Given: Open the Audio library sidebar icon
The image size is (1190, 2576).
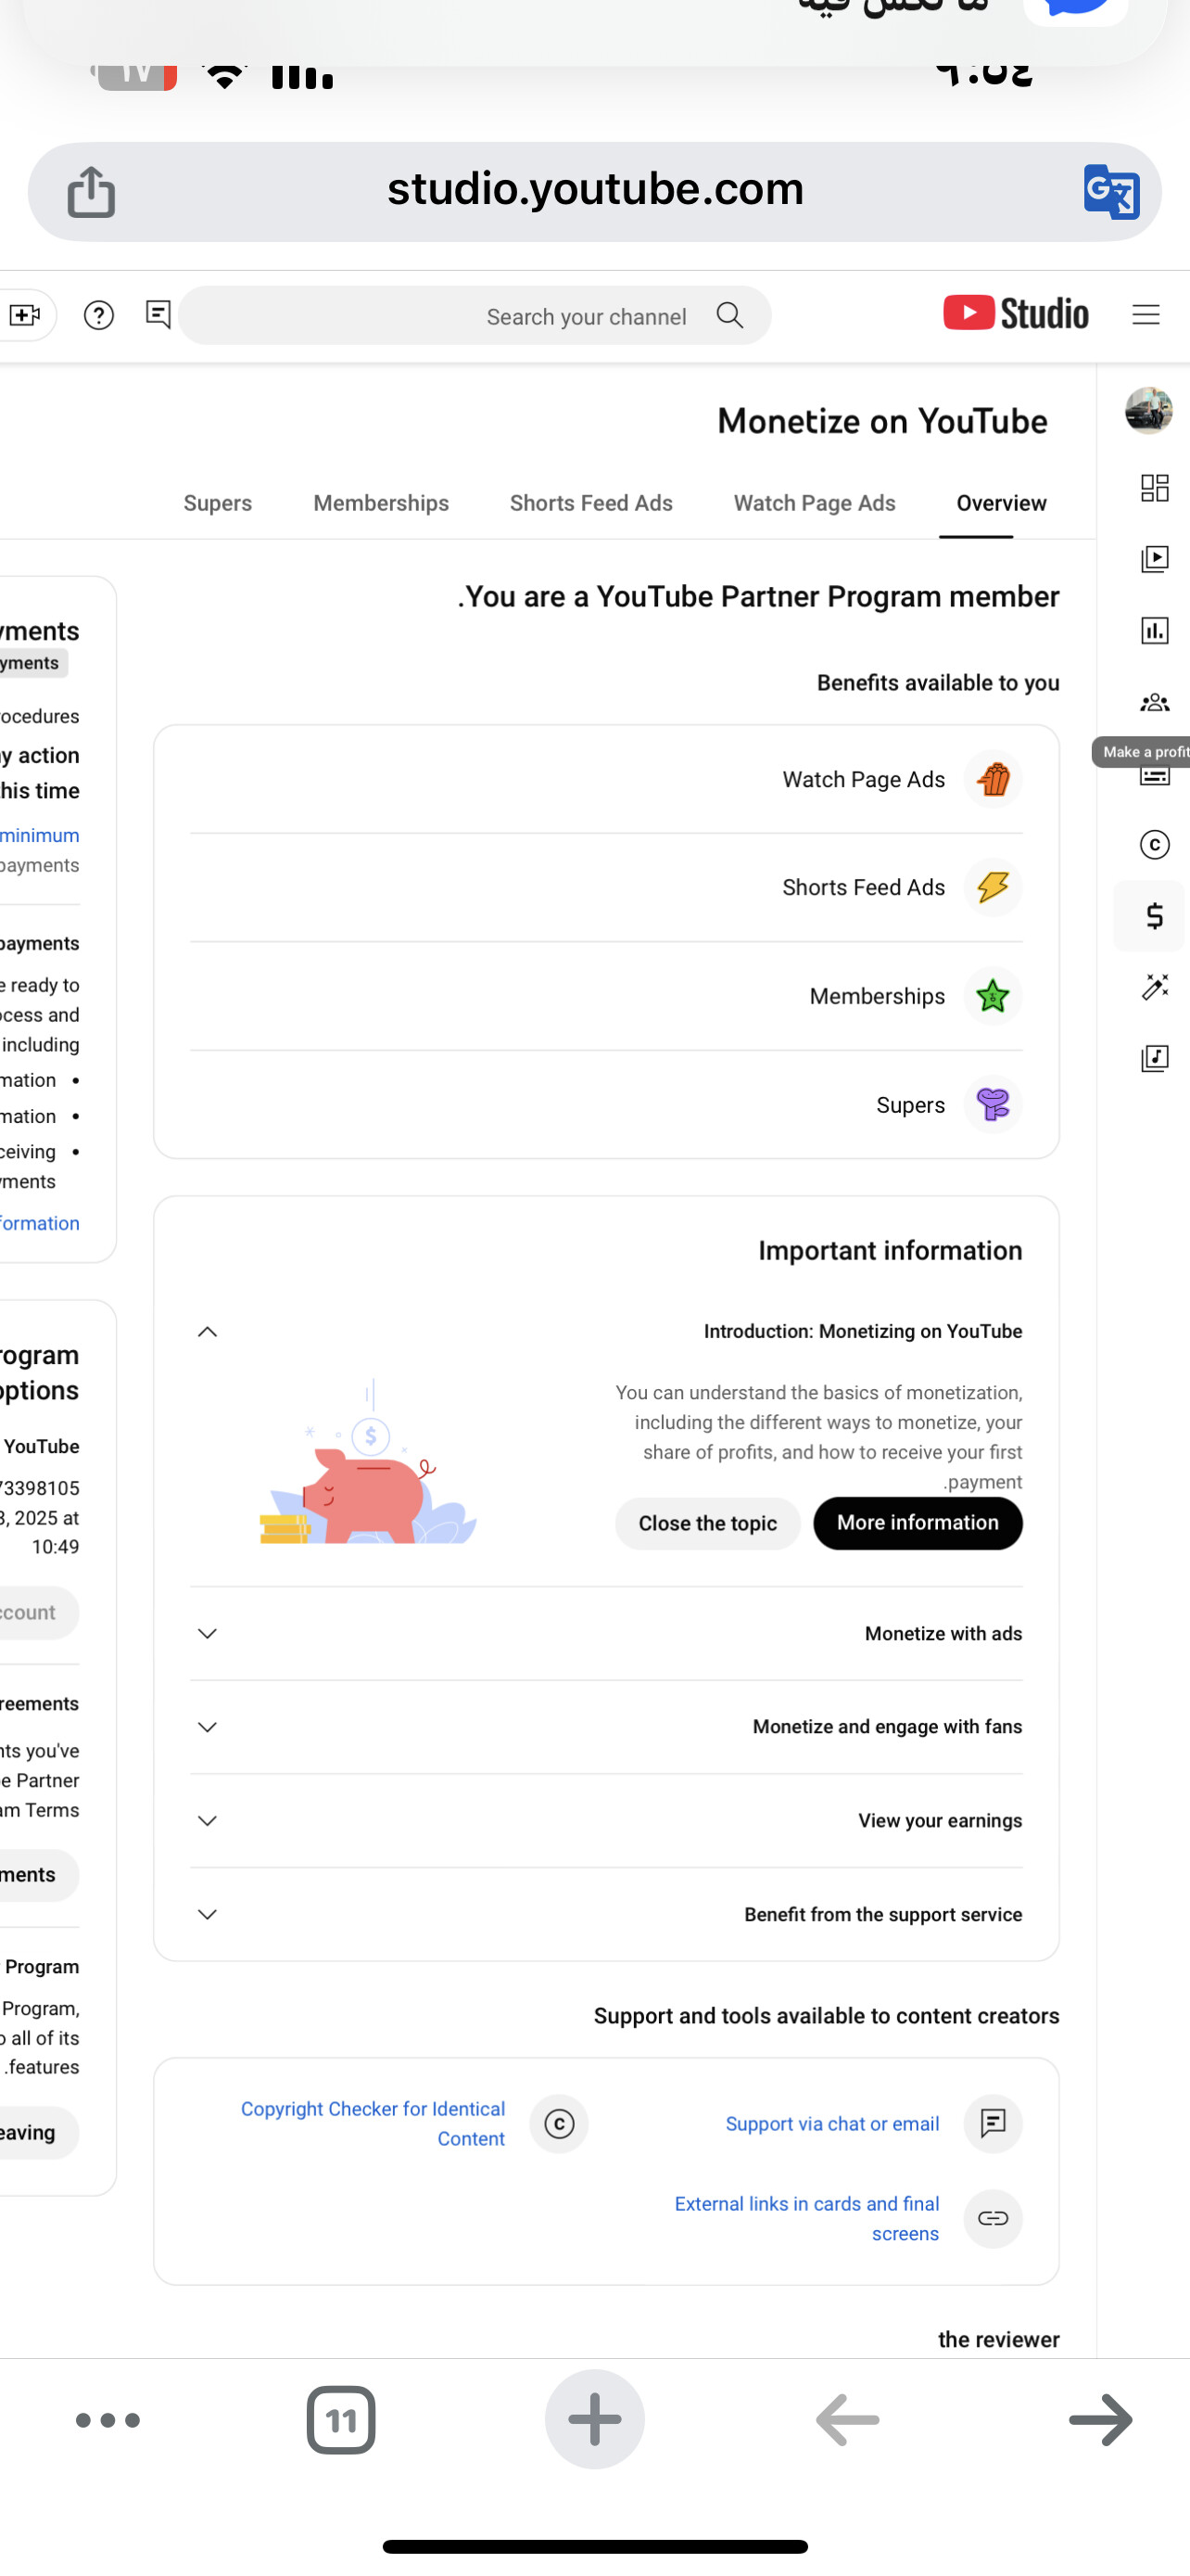Looking at the screenshot, I should [x=1154, y=1058].
